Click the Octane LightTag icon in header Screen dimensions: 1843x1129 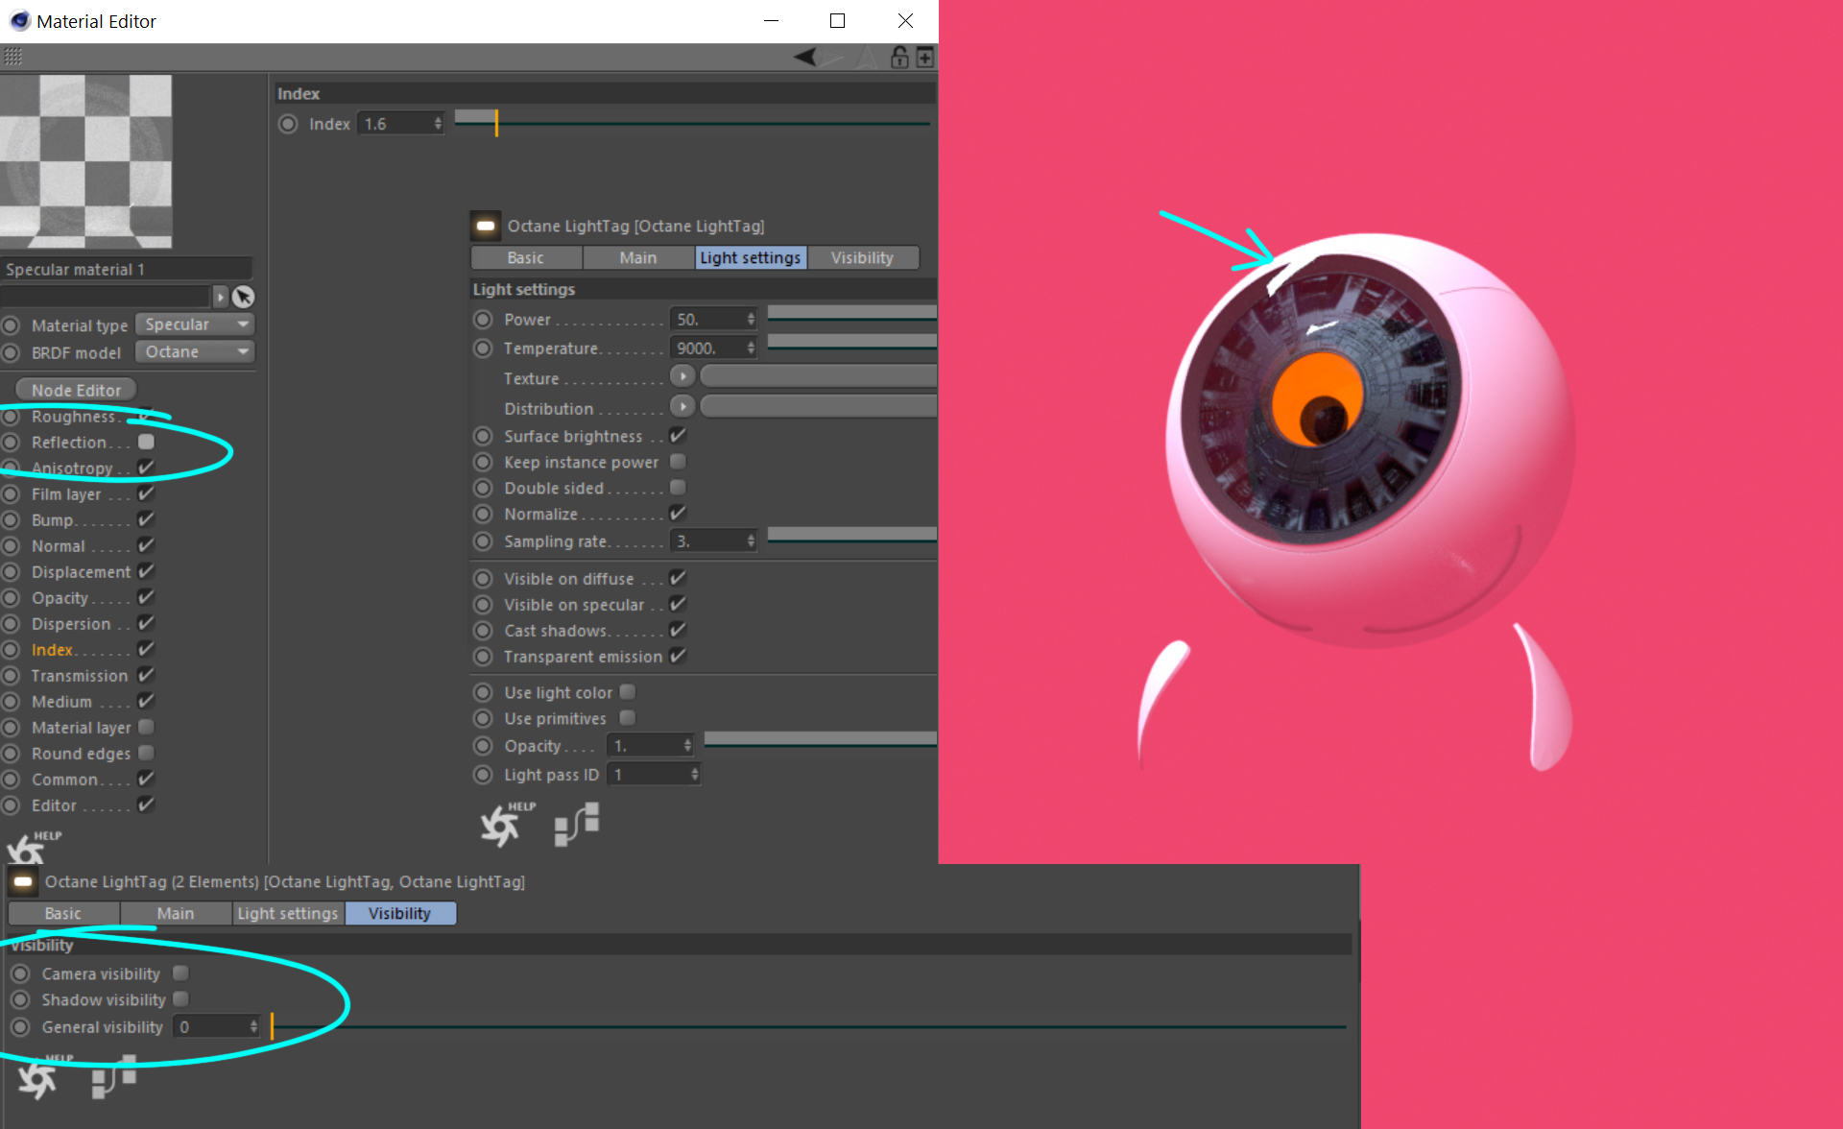tap(486, 227)
